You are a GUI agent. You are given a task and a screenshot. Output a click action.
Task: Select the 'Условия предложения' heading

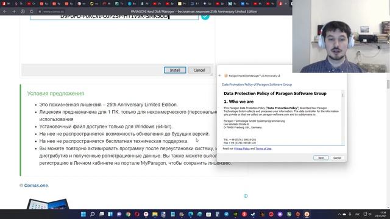(x=55, y=93)
